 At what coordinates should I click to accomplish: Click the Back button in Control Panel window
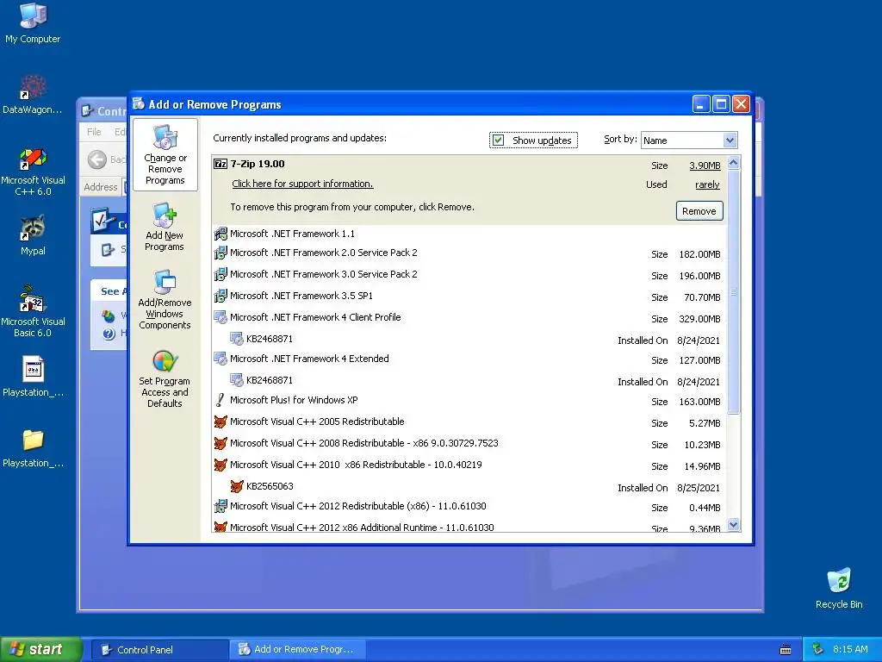point(106,159)
